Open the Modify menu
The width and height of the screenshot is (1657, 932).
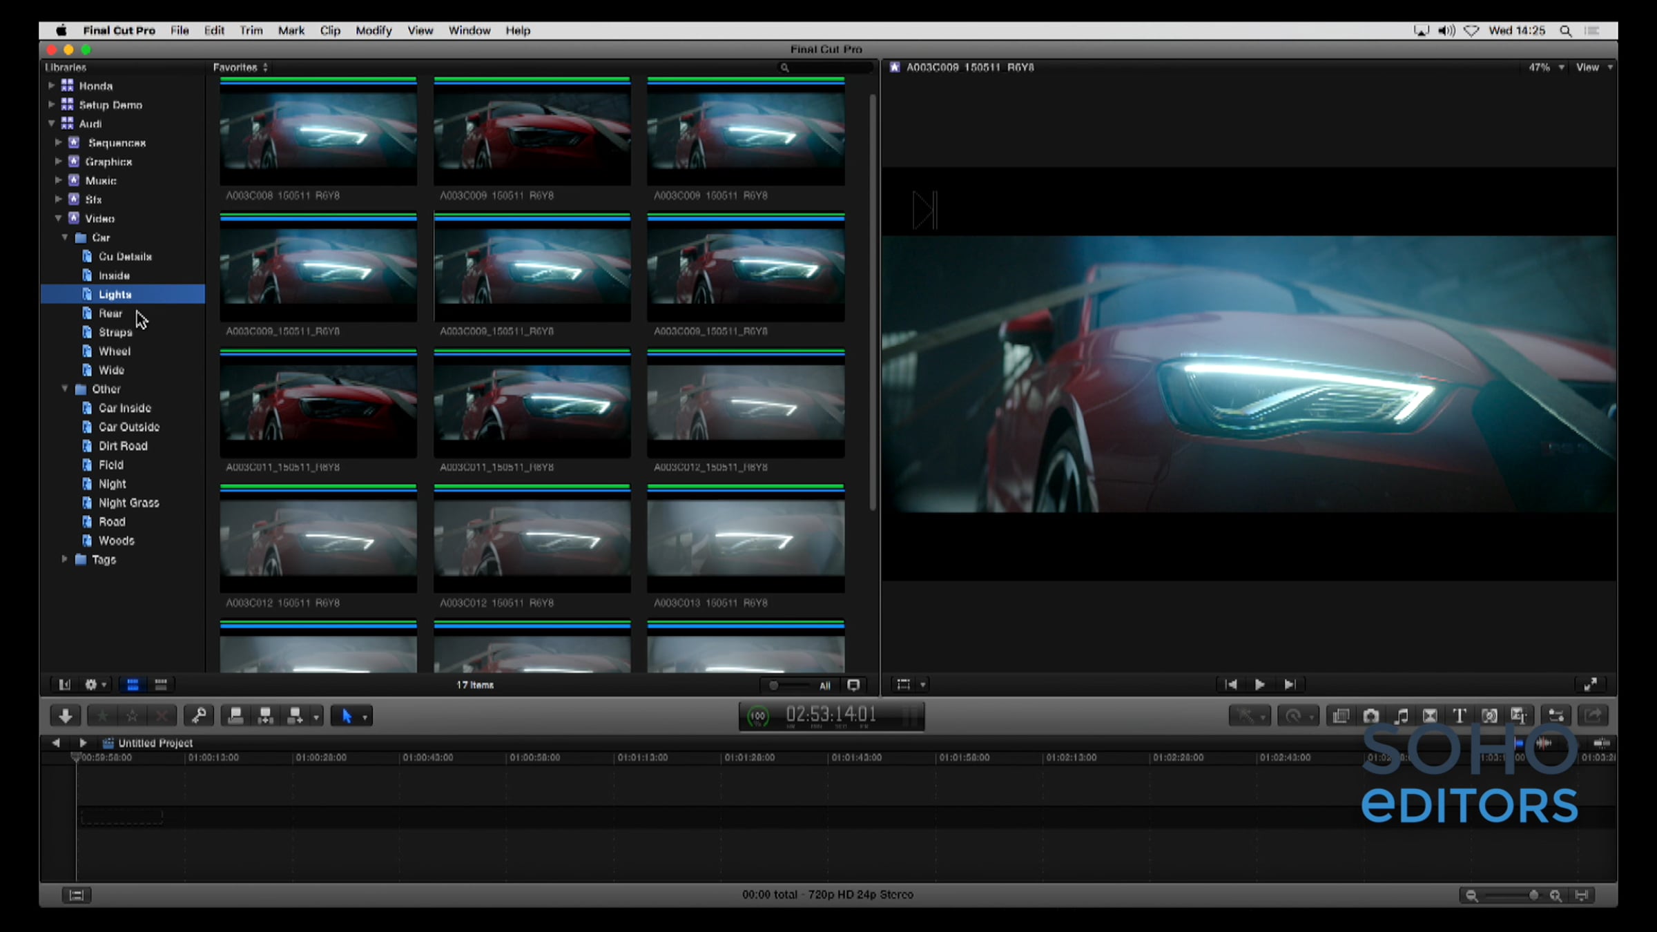coord(374,30)
